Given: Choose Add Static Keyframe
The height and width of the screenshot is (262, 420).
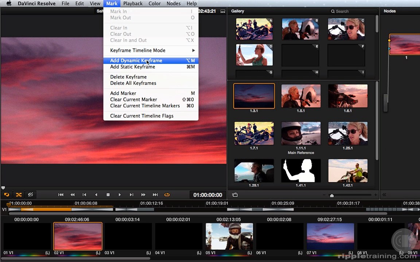Looking at the screenshot, I should [x=151, y=67].
